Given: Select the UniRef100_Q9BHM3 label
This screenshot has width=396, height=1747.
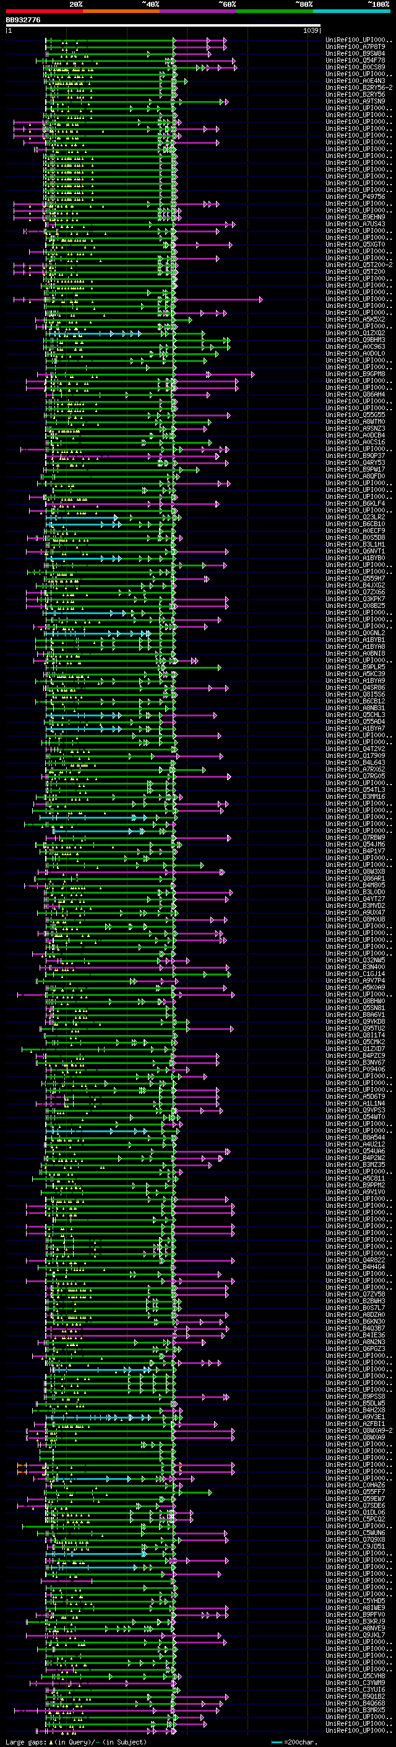Looking at the screenshot, I should tap(355, 340).
